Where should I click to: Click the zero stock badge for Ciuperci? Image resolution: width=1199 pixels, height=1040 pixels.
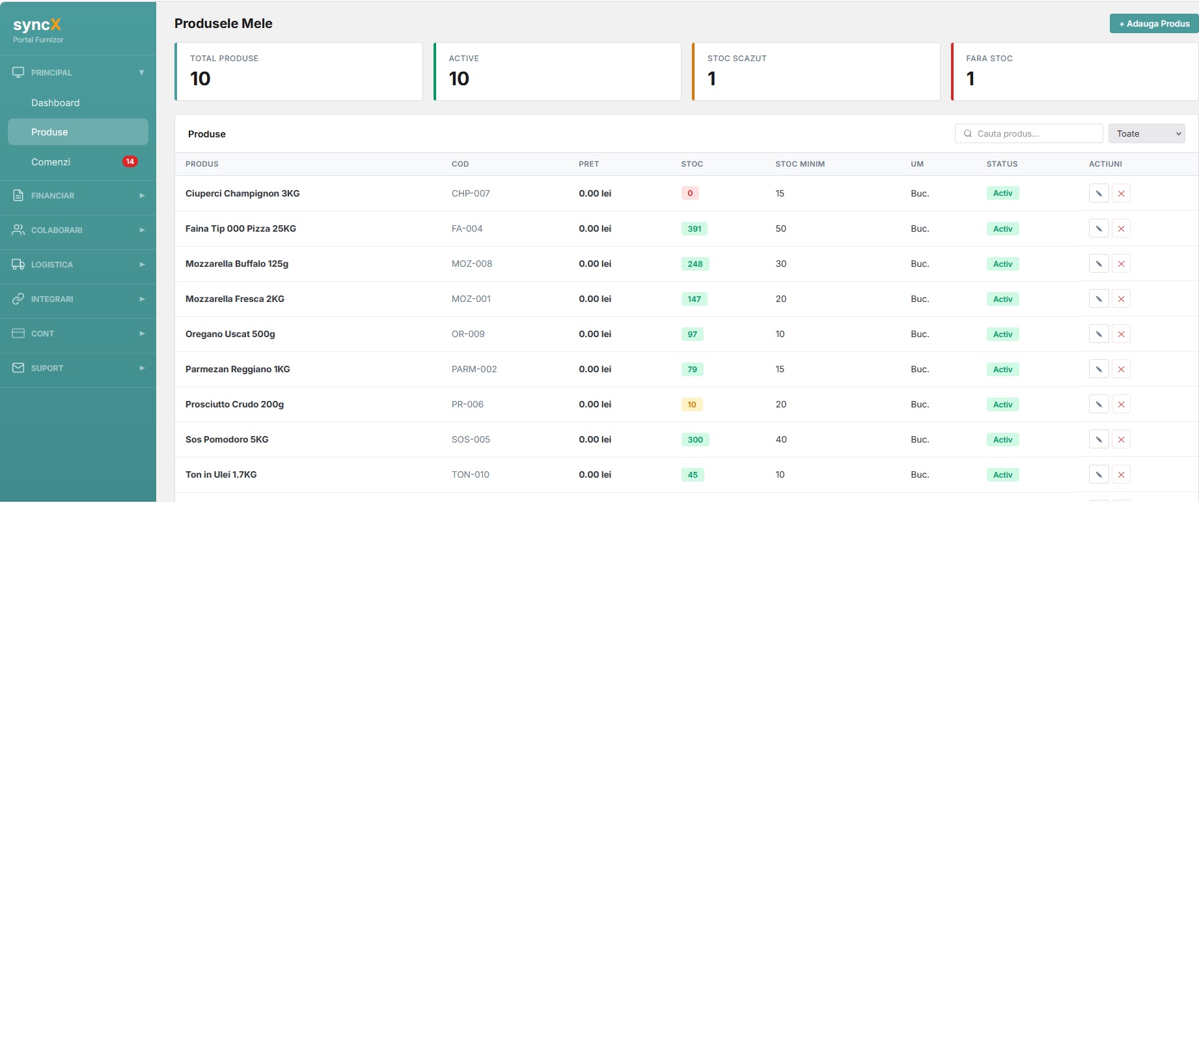point(690,193)
